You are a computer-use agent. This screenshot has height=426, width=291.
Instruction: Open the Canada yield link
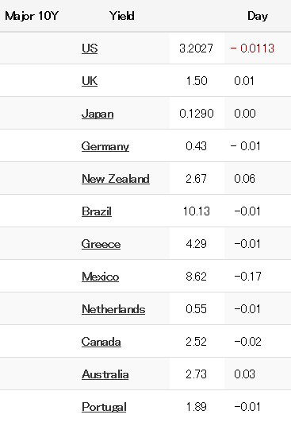101,342
